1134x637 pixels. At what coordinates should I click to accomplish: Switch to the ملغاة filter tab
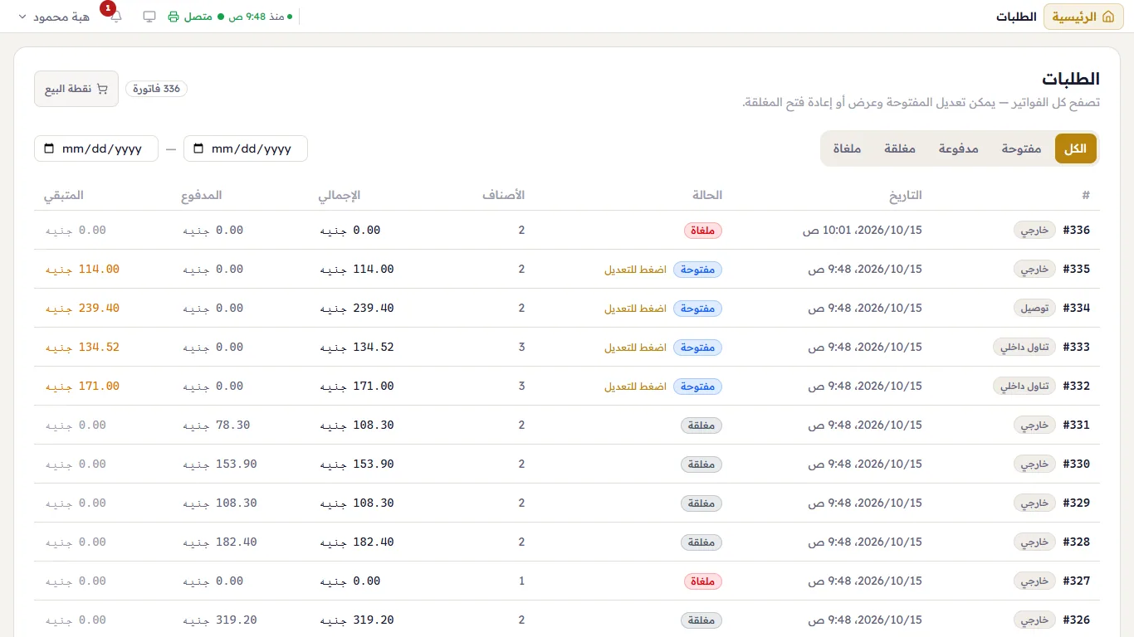click(x=847, y=148)
